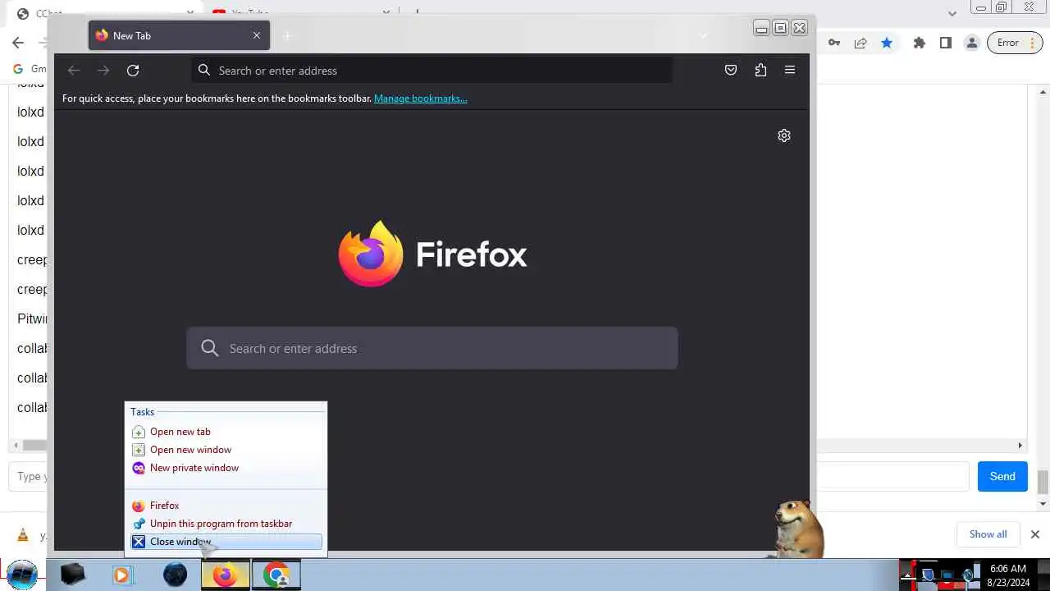Click the Firefox address bar
The height and width of the screenshot is (591, 1050).
432,71
